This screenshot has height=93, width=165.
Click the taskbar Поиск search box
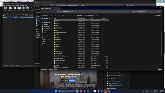(x=67, y=91)
